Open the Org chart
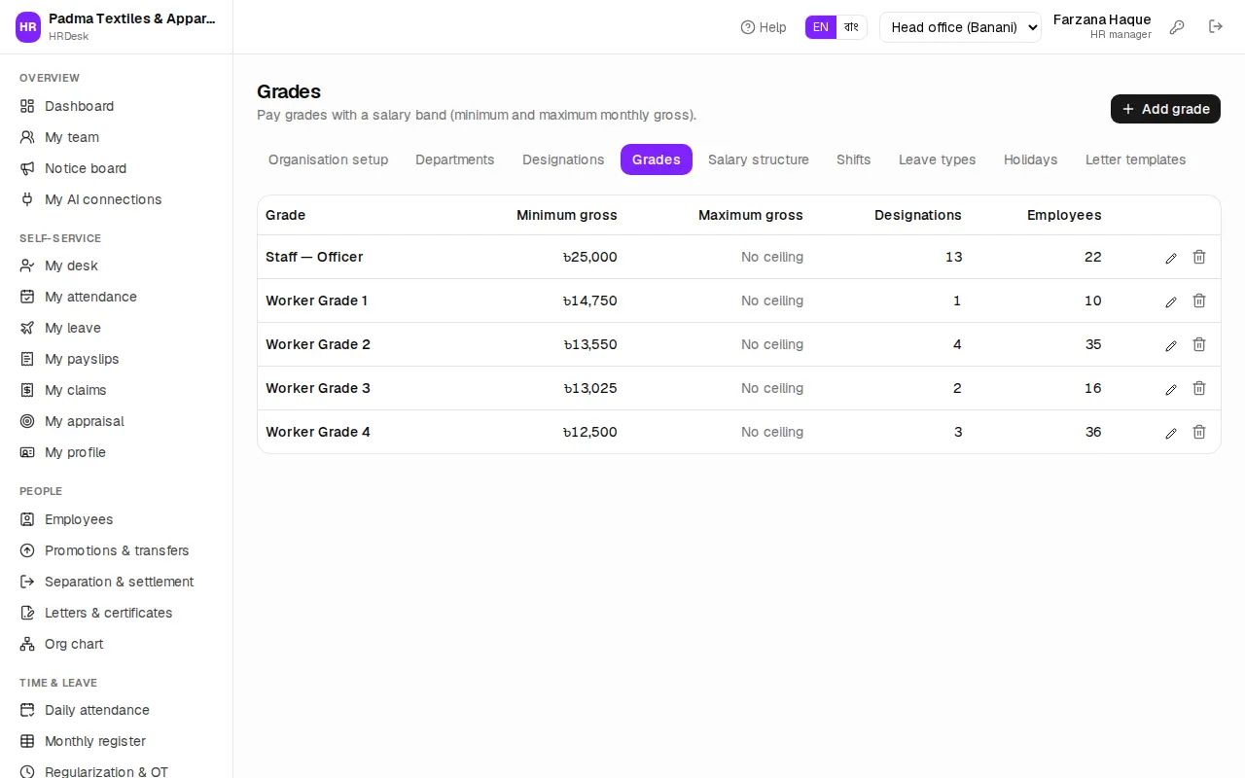This screenshot has height=778, width=1245. point(117,644)
